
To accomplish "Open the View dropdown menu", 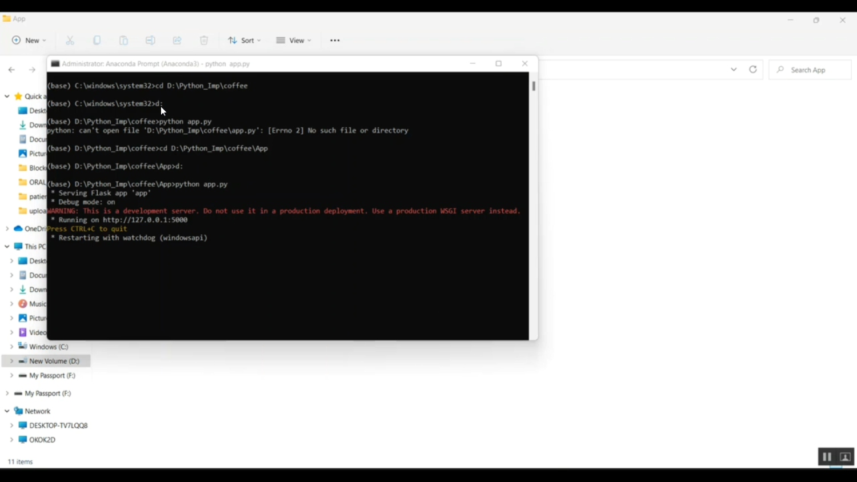I will 294,41.
